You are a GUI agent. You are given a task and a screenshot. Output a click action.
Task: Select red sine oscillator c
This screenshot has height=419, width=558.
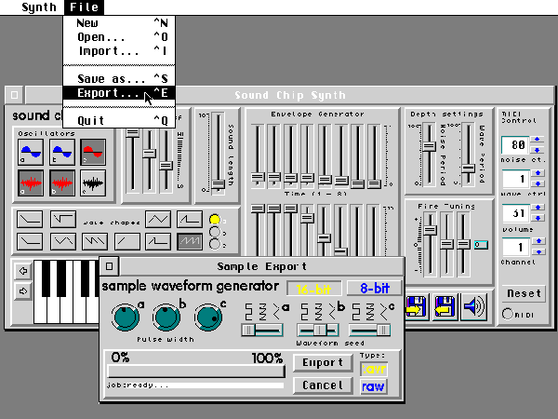coord(92,151)
